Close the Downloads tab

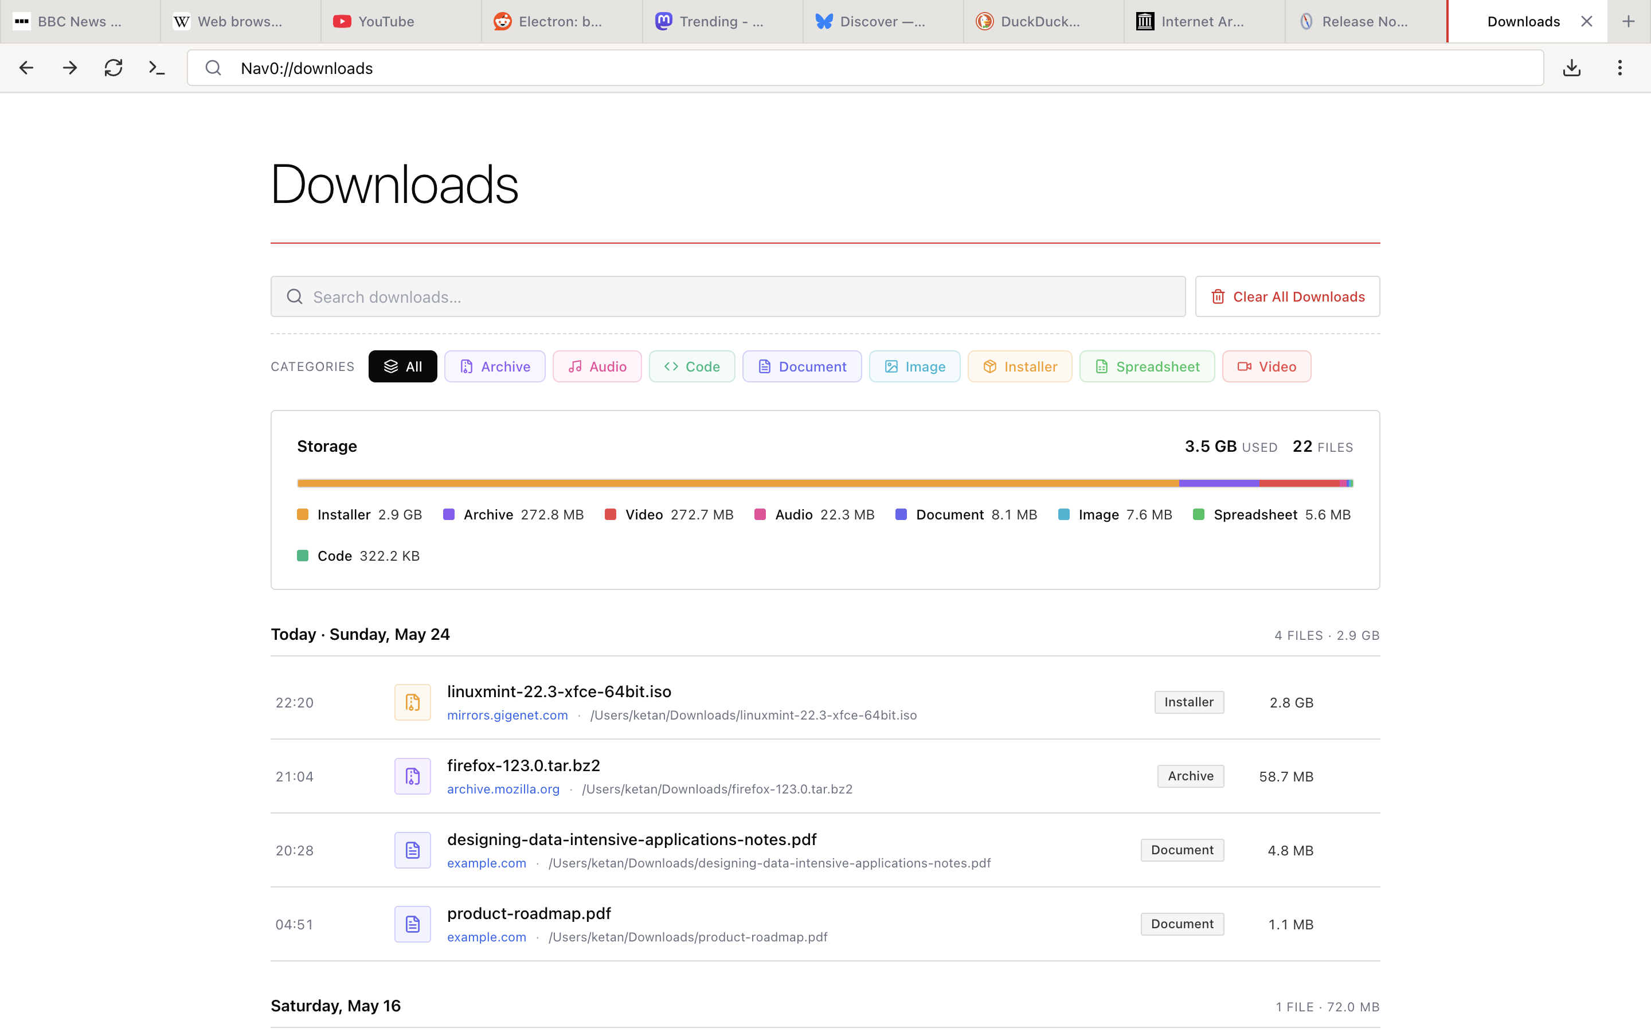pyautogui.click(x=1587, y=21)
